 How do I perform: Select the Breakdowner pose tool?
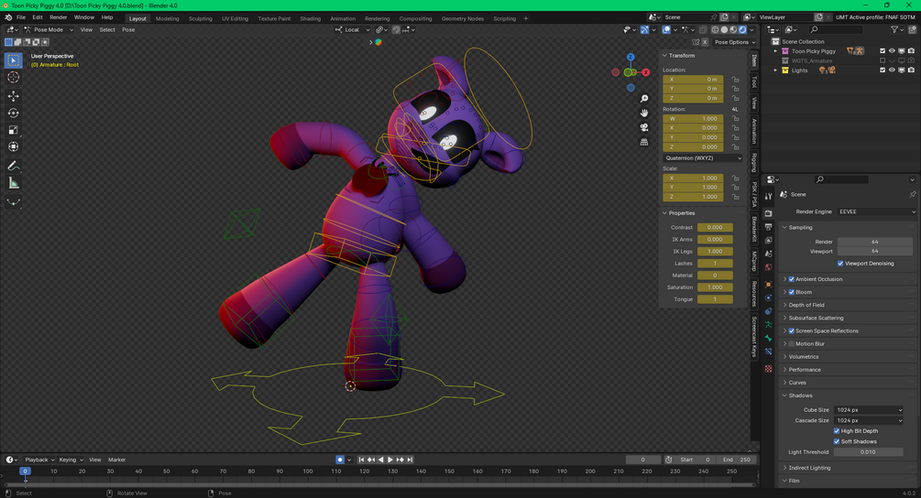14,202
